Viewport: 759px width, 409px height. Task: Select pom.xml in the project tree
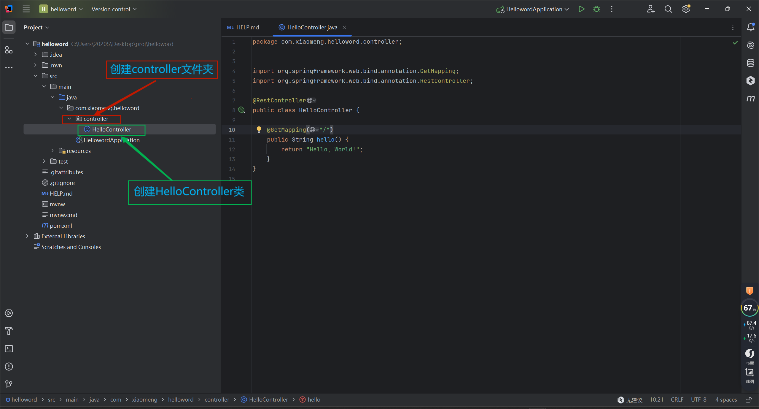[x=61, y=226]
